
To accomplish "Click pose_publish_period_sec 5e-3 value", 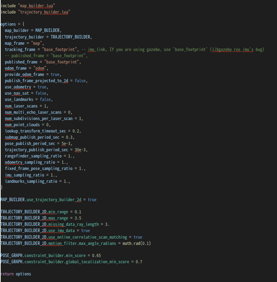I will click(x=66, y=144).
